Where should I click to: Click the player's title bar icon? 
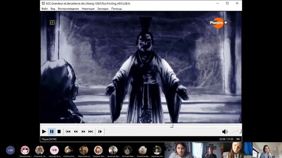(x=43, y=3)
